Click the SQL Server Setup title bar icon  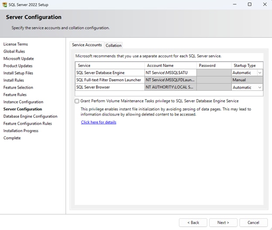click(5, 5)
